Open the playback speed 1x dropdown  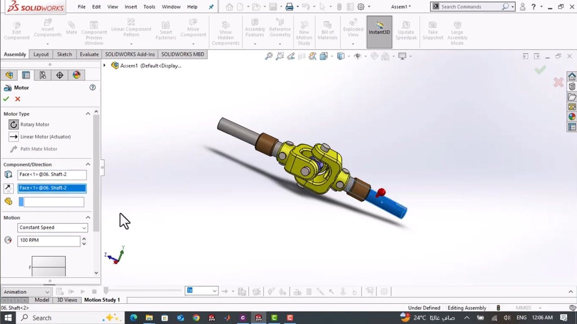(201, 291)
